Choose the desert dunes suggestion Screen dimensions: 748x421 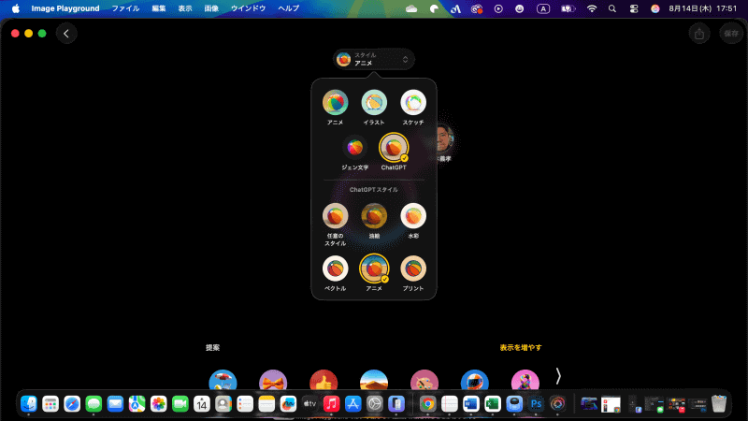click(x=373, y=381)
